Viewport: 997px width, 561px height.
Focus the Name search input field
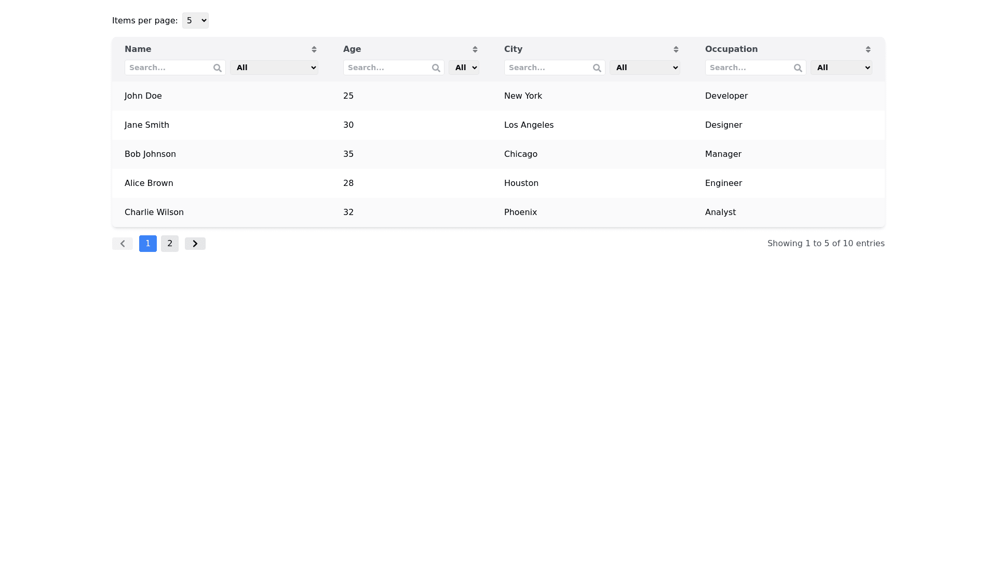(x=168, y=68)
